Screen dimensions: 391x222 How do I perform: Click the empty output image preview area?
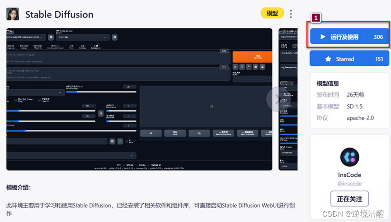click(x=206, y=106)
